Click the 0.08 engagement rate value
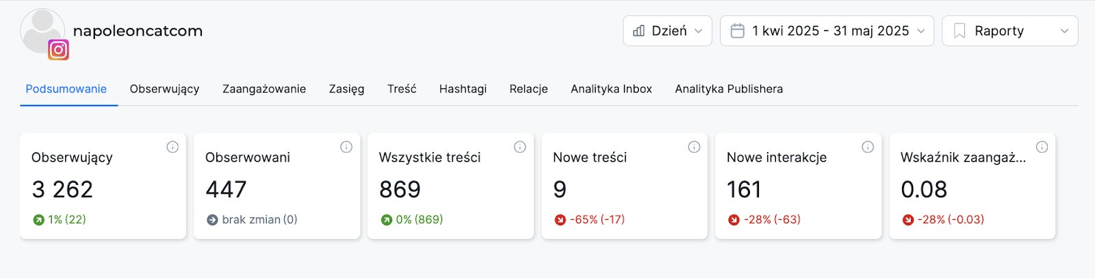This screenshot has width=1095, height=278. point(924,190)
